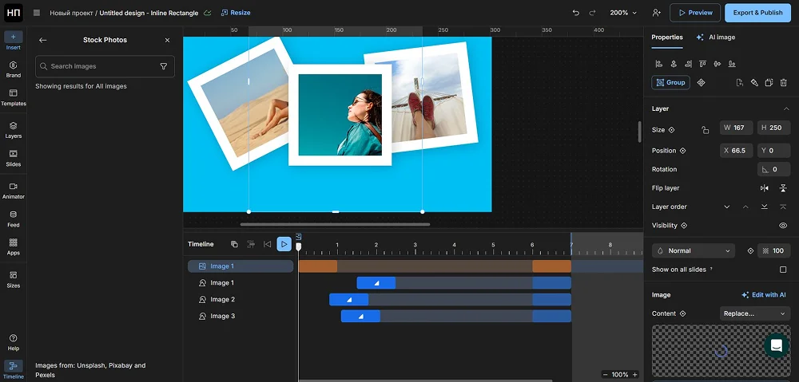This screenshot has width=799, height=382.
Task: Open the Normal blend mode dropdown
Action: 693,250
